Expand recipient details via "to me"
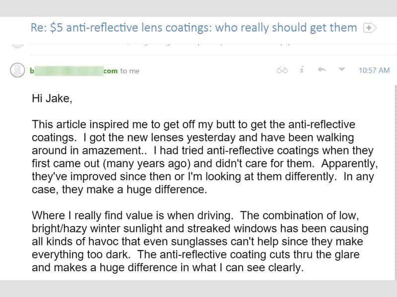This screenshot has height=297, width=397. pyautogui.click(x=130, y=71)
